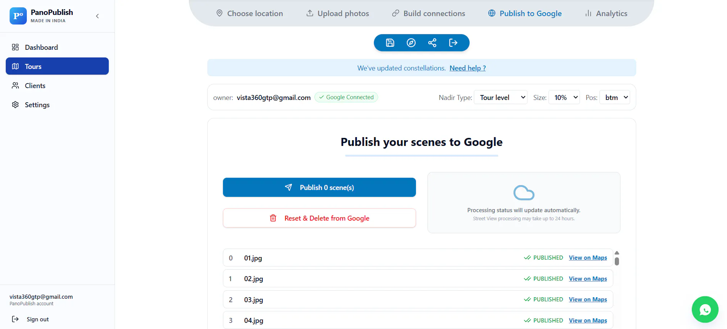Click the PUBLISHED status for 04.jpg
Viewport: 727px width, 329px height.
pyautogui.click(x=544, y=321)
